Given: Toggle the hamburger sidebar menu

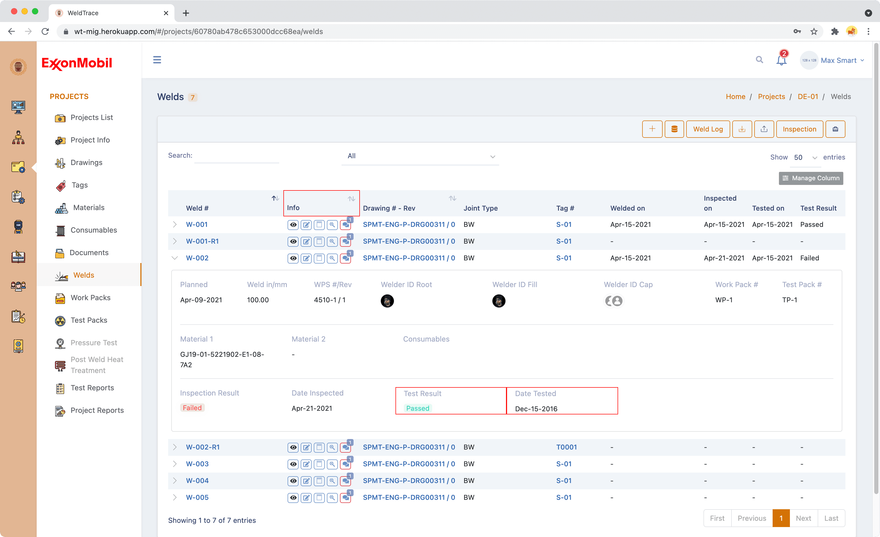Looking at the screenshot, I should point(157,60).
